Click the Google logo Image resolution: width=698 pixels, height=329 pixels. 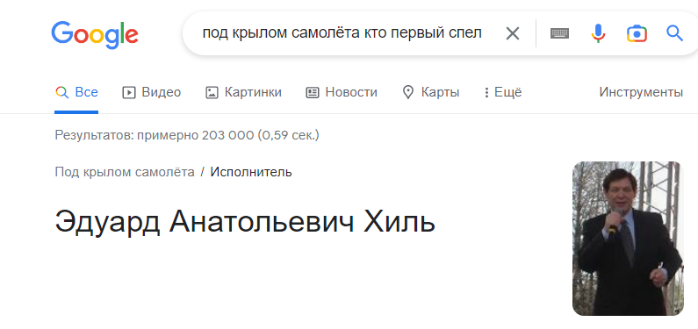click(95, 35)
